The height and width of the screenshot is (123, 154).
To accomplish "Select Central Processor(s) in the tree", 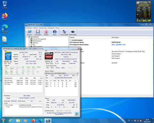I will click(x=39, y=39).
